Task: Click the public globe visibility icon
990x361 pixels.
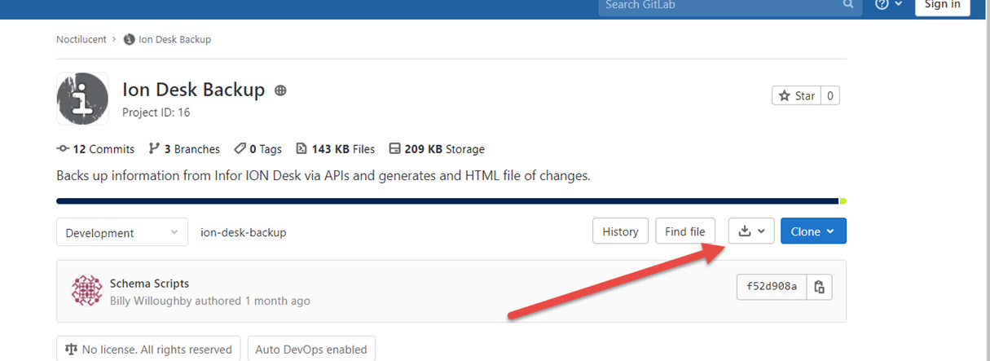Action: [281, 90]
